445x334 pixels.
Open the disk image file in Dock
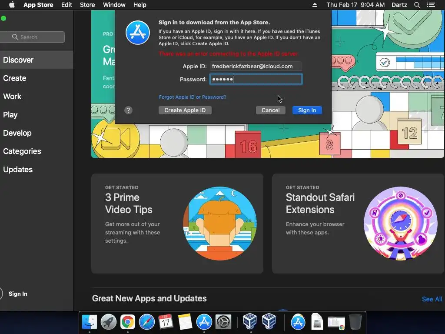coord(317,321)
